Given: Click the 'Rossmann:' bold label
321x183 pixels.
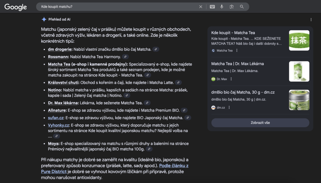Looking at the screenshot, I should [x=58, y=57].
